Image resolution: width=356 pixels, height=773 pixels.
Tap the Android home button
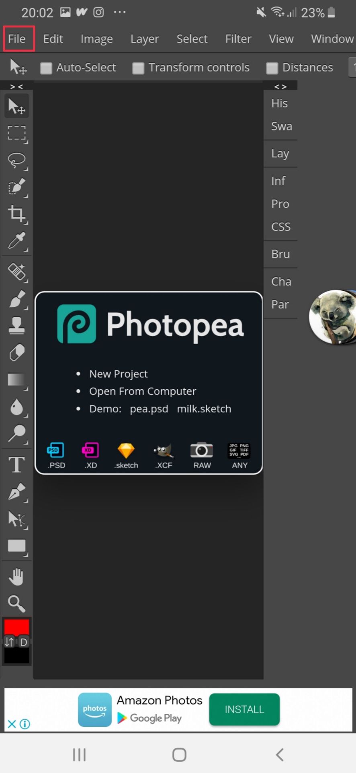click(x=179, y=755)
